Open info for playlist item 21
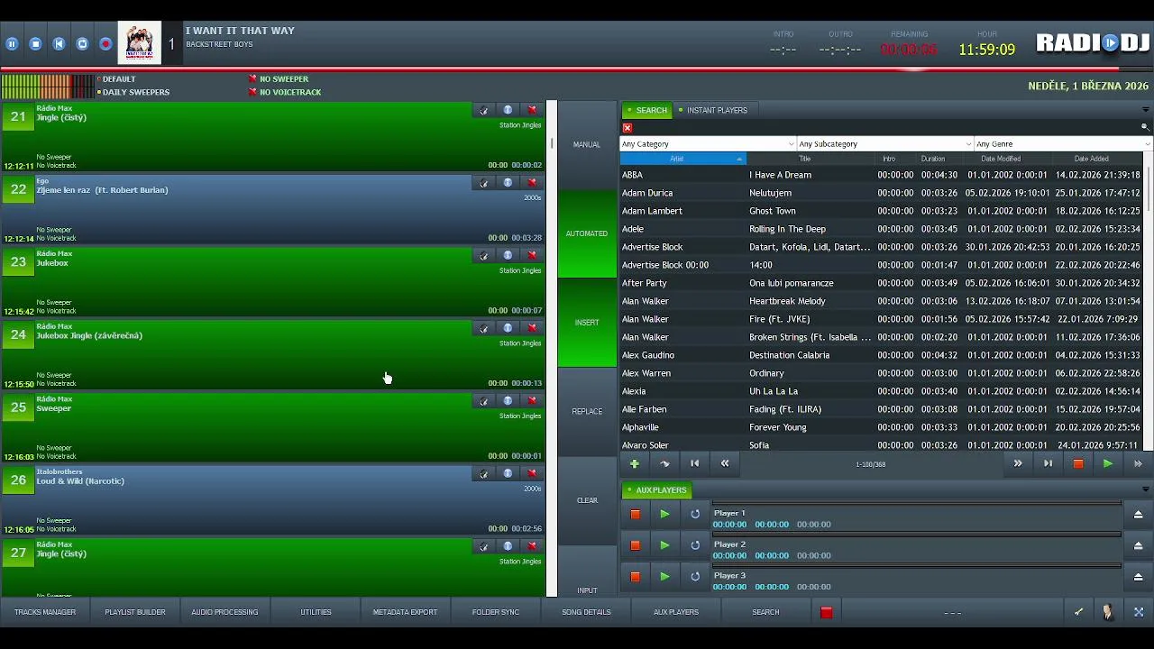 pos(508,110)
